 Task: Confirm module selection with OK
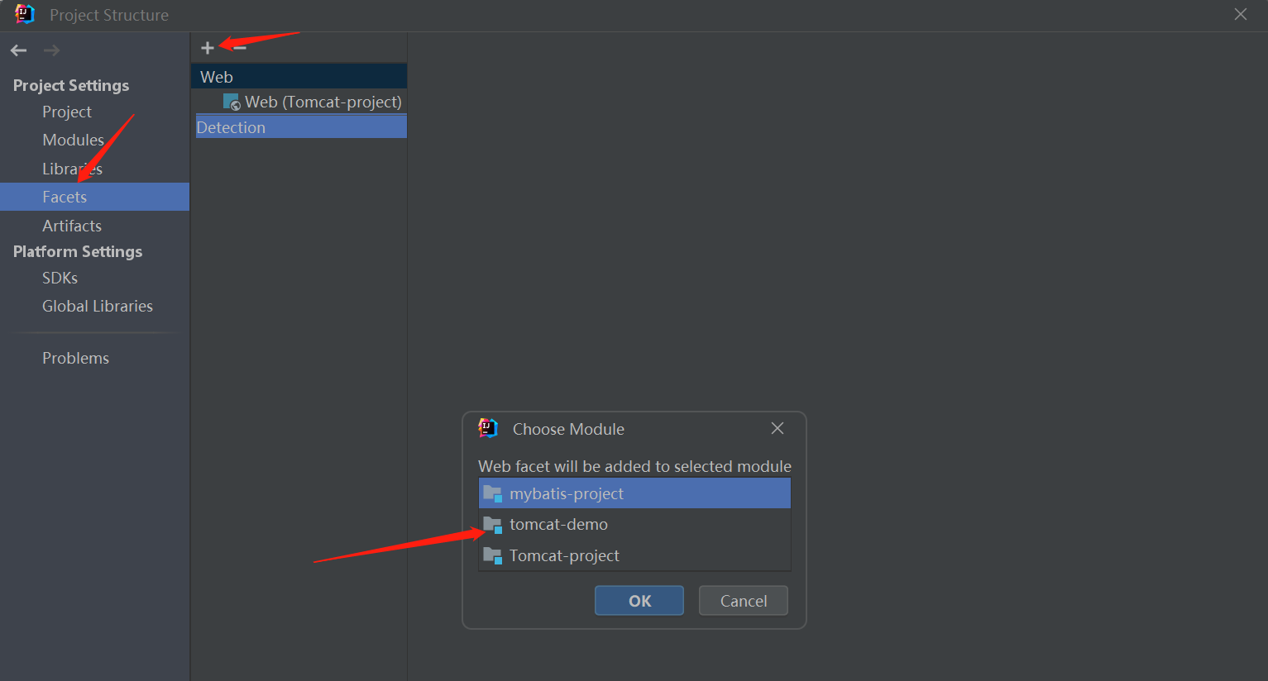point(639,601)
